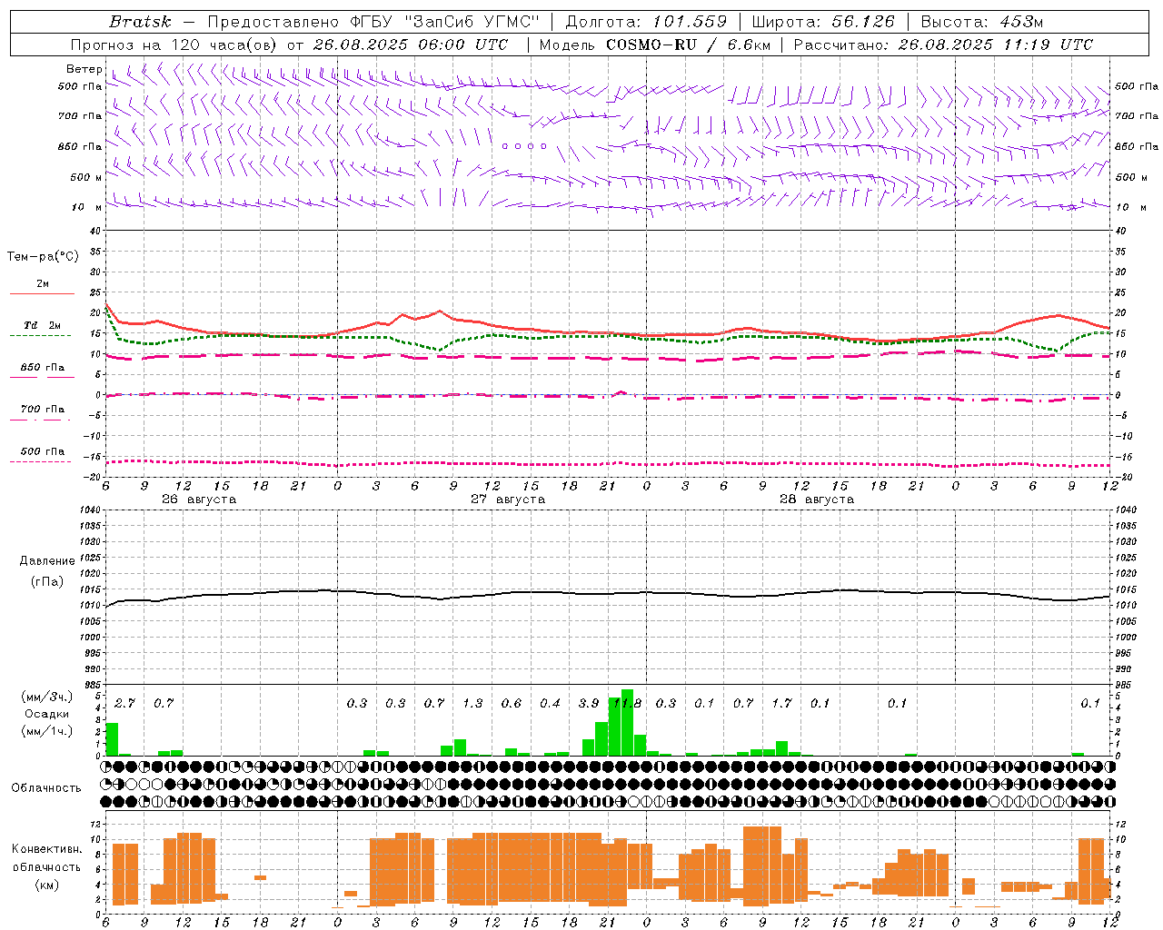
Task: Click the precipitation total 0.4
Action: point(550,703)
